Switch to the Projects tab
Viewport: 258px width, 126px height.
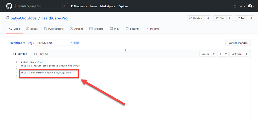point(96,29)
